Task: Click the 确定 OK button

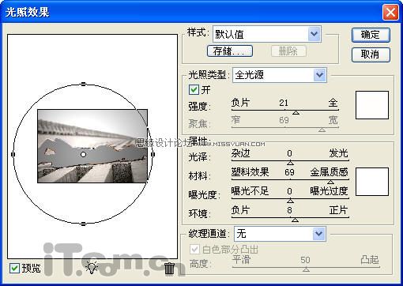Action: [x=371, y=35]
